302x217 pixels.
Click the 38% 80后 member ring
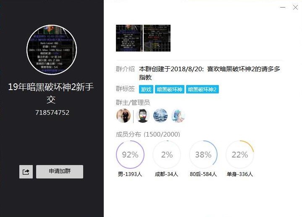pos(203,155)
